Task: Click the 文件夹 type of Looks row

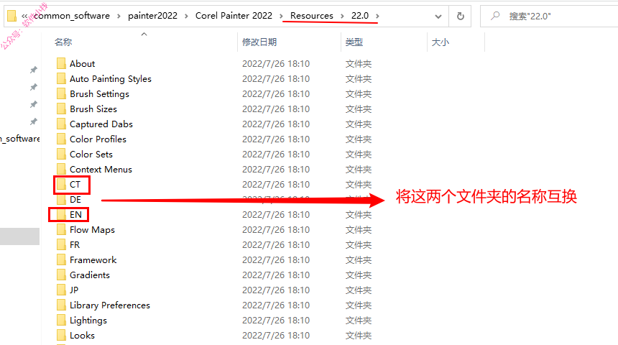Action: coord(359,335)
